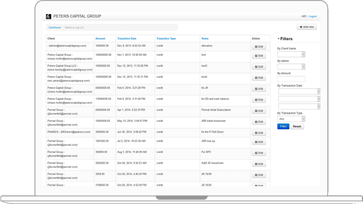Image resolution: width=363 pixels, height=204 pixels.
Task: Click the Reset button
Action: pos(297,126)
